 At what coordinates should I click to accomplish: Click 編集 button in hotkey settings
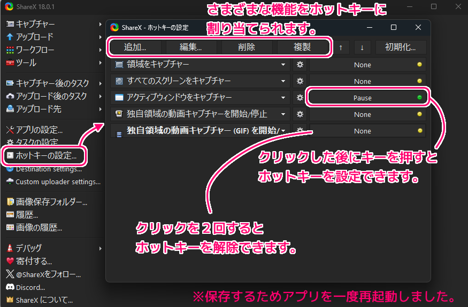191,47
